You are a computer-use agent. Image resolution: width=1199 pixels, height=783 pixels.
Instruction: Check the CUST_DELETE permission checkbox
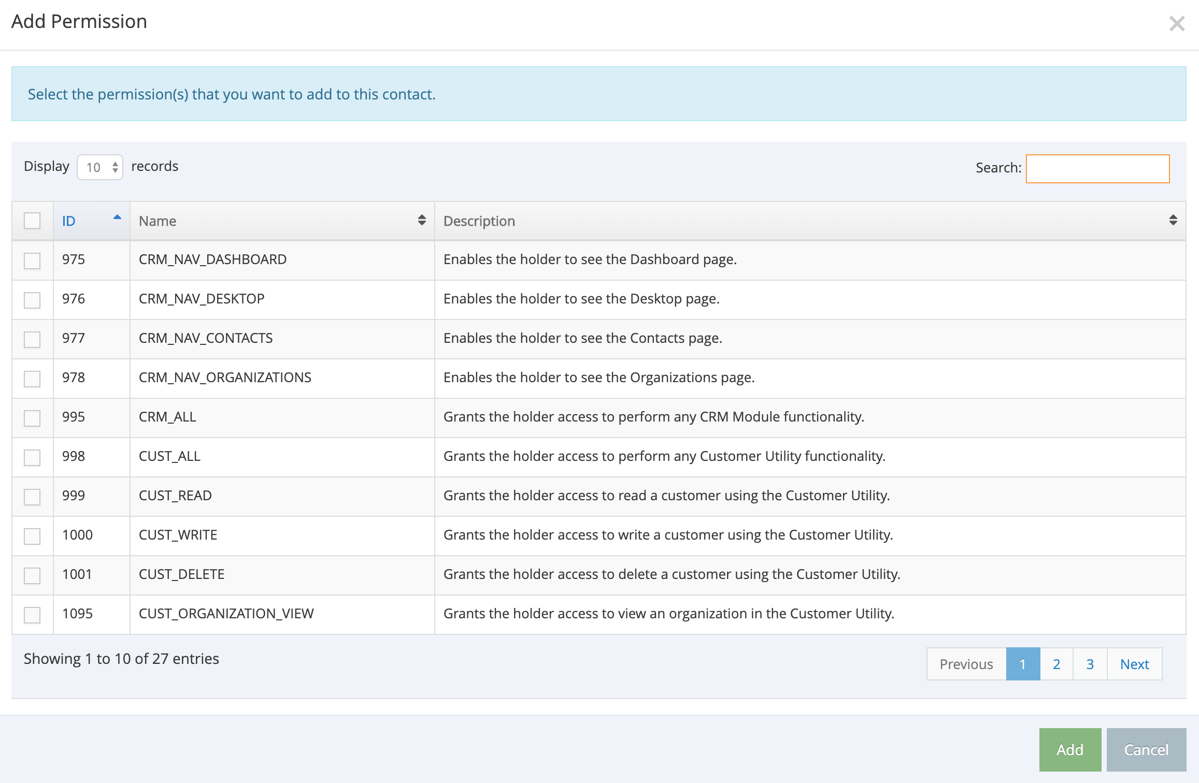tap(32, 575)
